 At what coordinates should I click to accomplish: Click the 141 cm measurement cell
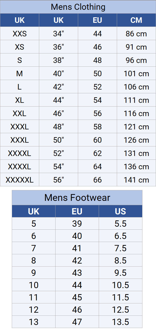tap(136, 180)
